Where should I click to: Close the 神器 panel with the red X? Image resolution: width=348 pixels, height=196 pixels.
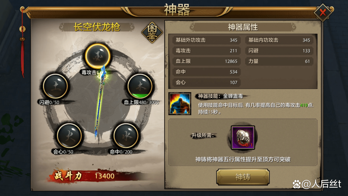click(x=323, y=12)
